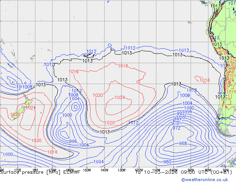
Task: Select the 140W longitude axis label
Action: 105,170
